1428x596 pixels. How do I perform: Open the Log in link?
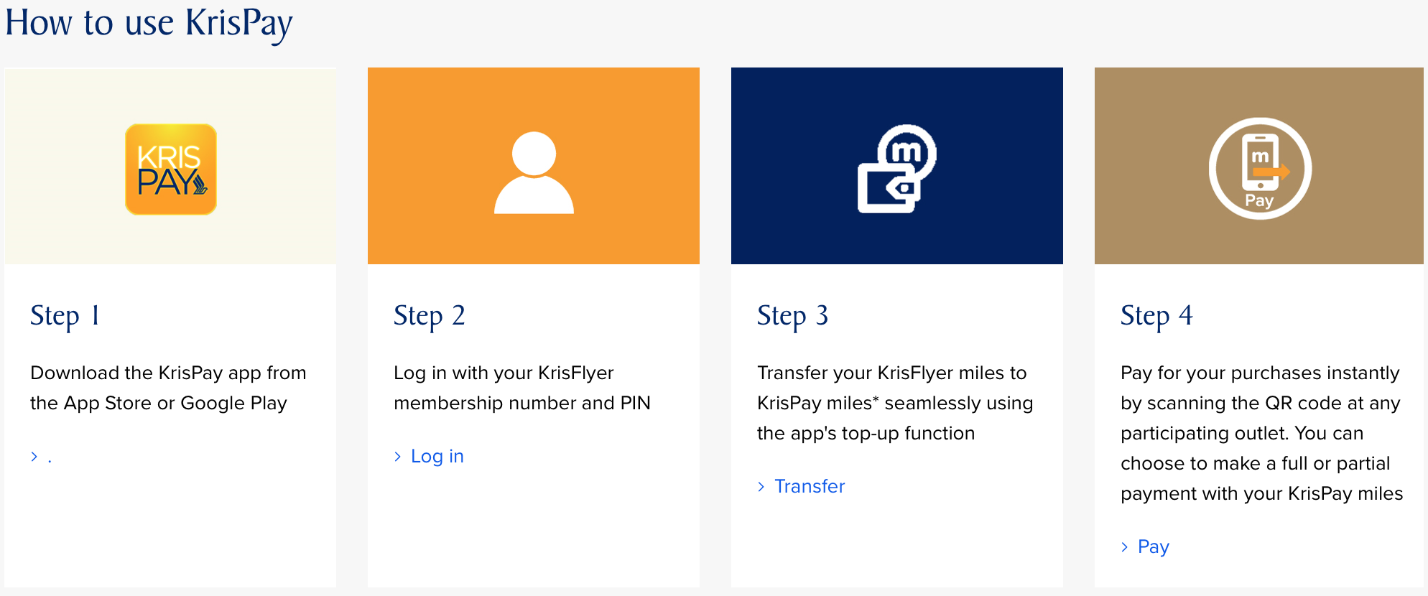pyautogui.click(x=437, y=457)
